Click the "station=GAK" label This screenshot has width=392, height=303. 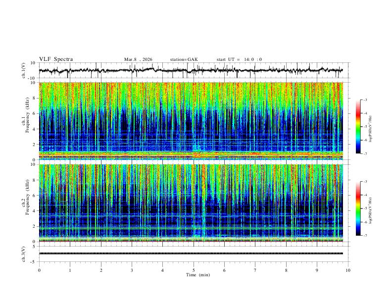point(184,59)
